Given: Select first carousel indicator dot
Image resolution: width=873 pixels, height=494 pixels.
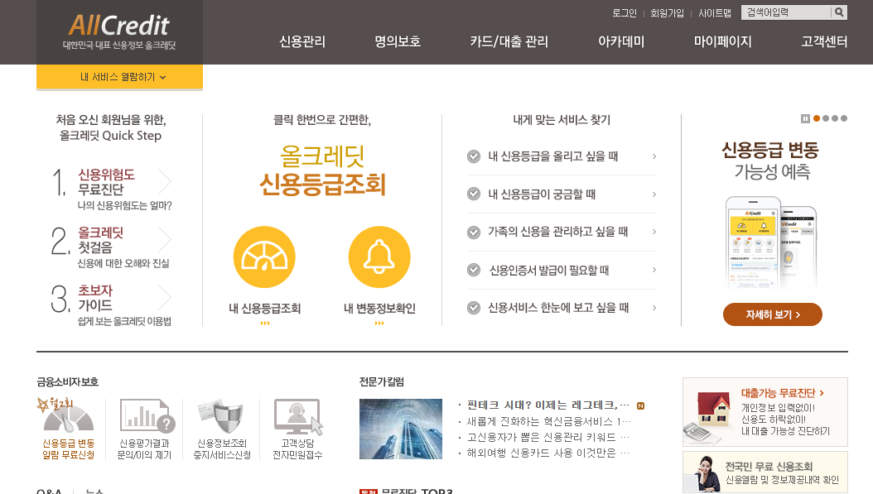Looking at the screenshot, I should pos(817,118).
